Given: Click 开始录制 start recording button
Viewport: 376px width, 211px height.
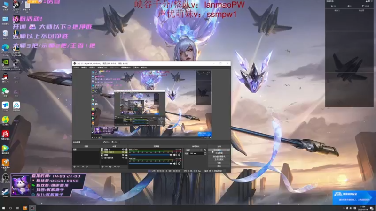Looking at the screenshot, I should (219, 153).
